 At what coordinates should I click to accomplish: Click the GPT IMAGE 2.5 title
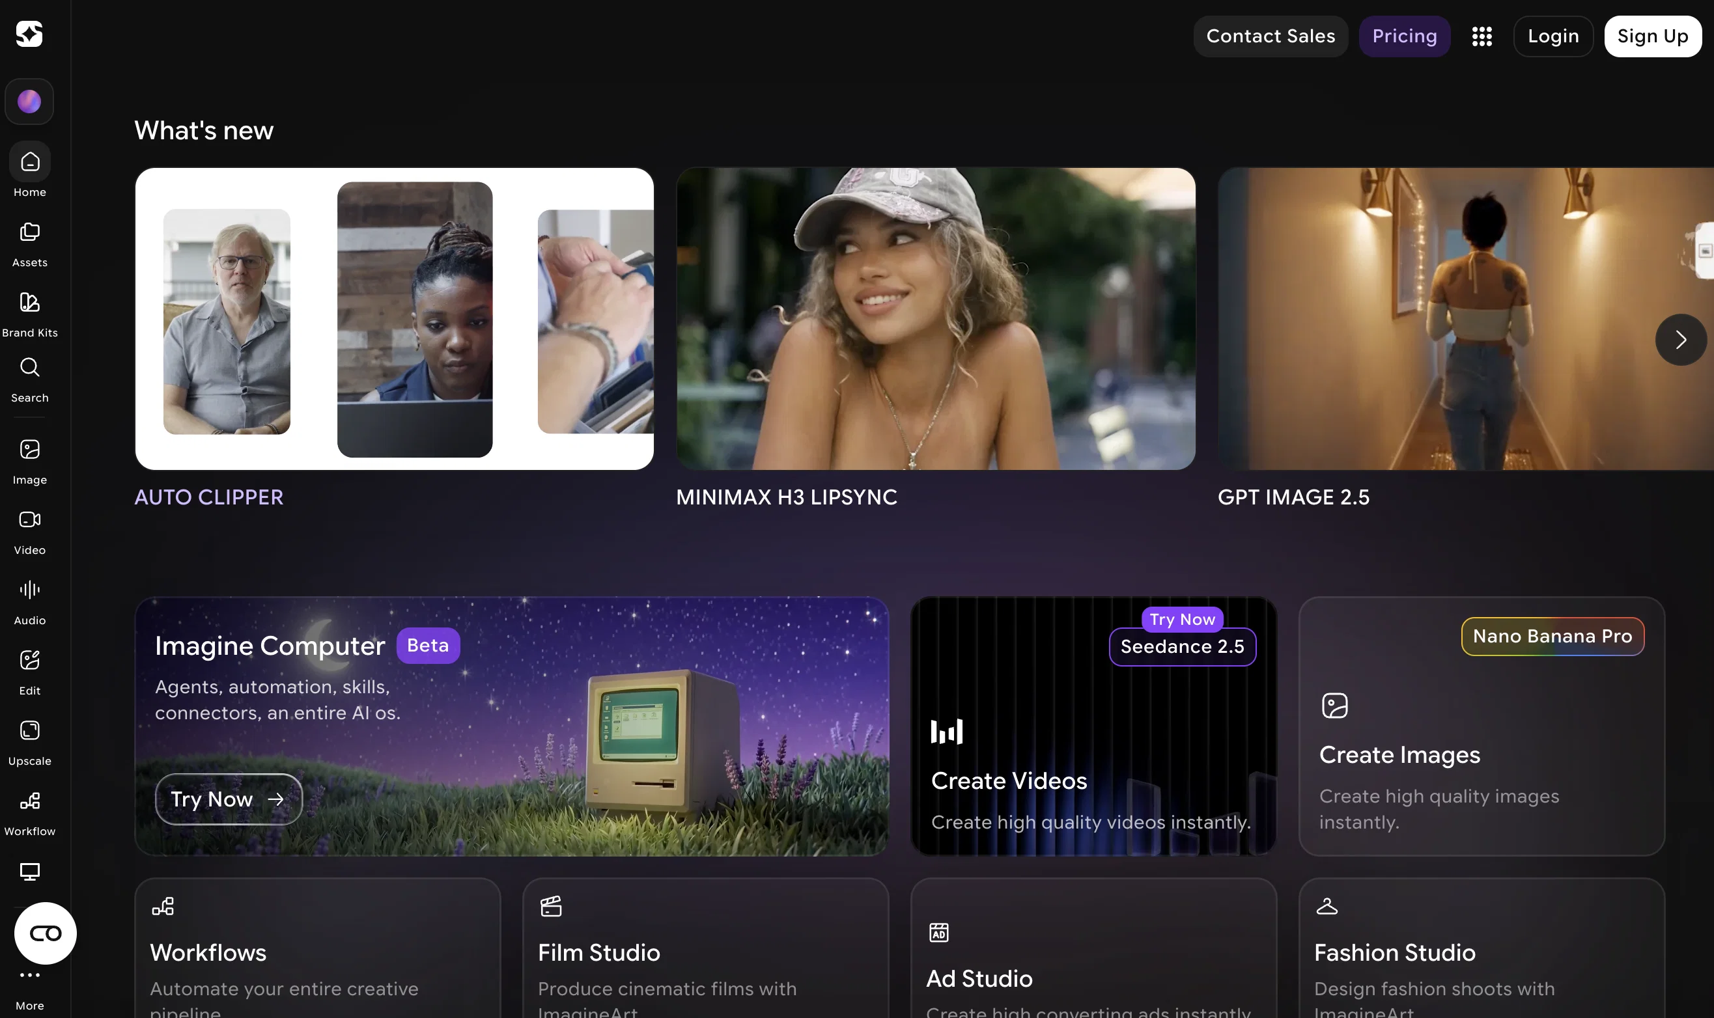click(x=1293, y=497)
